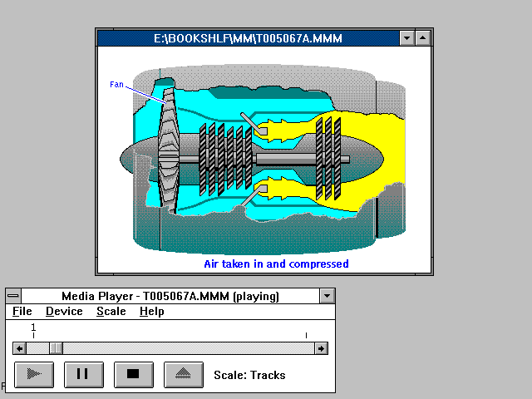Viewport: 532px width, 399px height.
Task: Click the Eject button
Action: tap(183, 374)
